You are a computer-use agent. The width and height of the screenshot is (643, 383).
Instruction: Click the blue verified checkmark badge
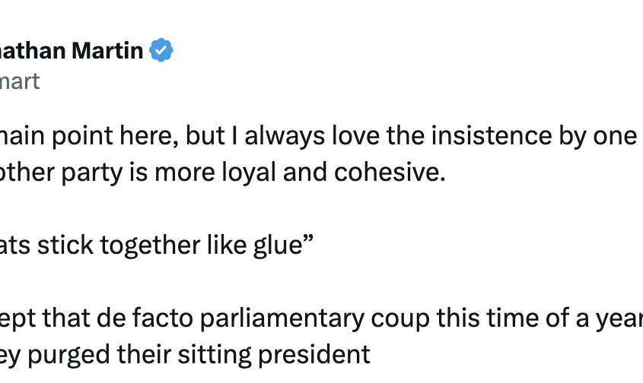click(x=161, y=50)
